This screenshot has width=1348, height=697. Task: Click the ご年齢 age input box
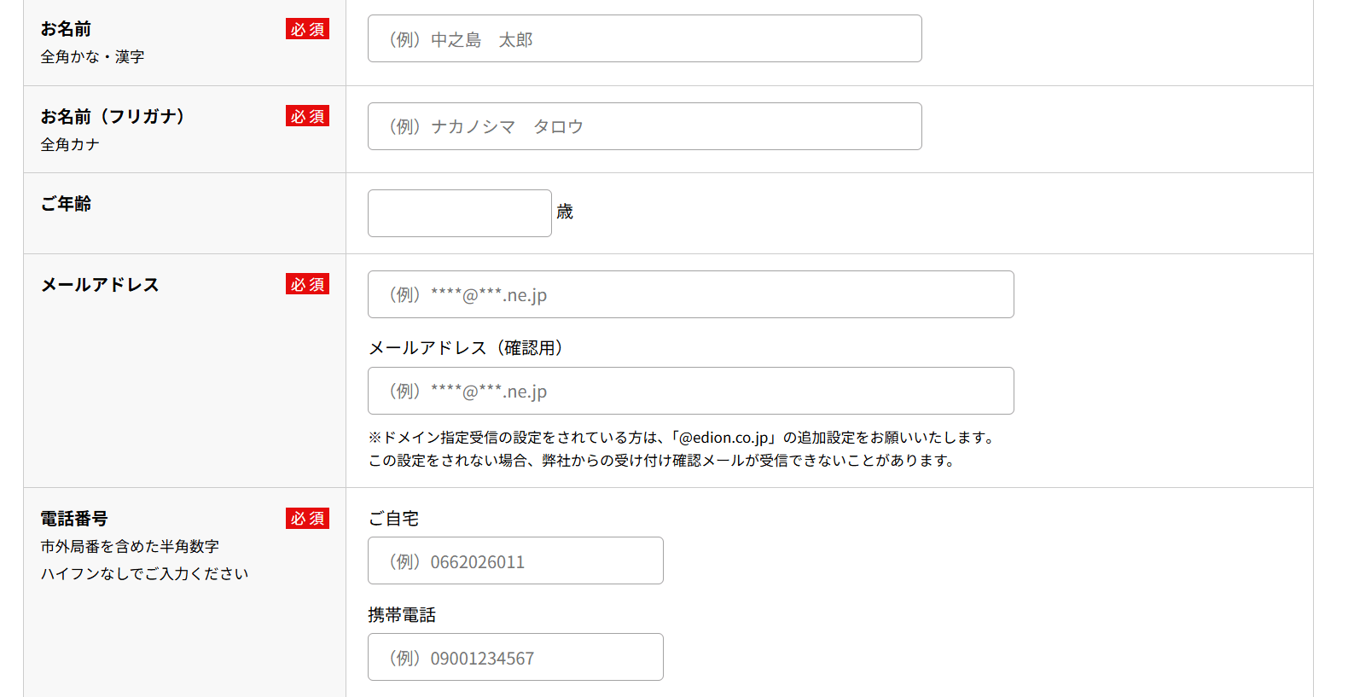(x=459, y=213)
